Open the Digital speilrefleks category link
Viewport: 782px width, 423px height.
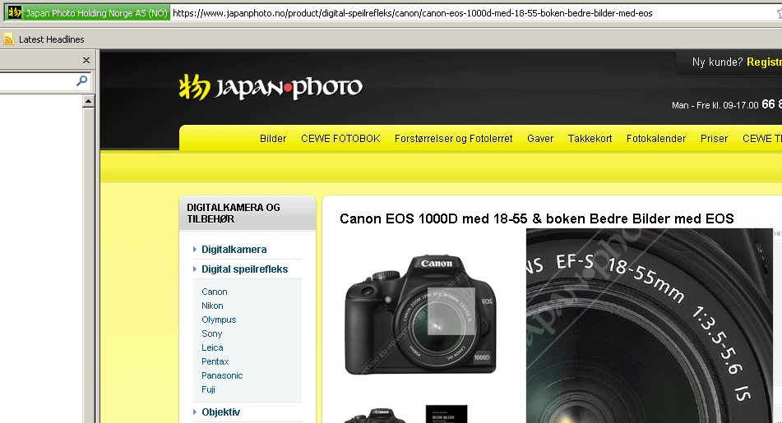point(245,269)
